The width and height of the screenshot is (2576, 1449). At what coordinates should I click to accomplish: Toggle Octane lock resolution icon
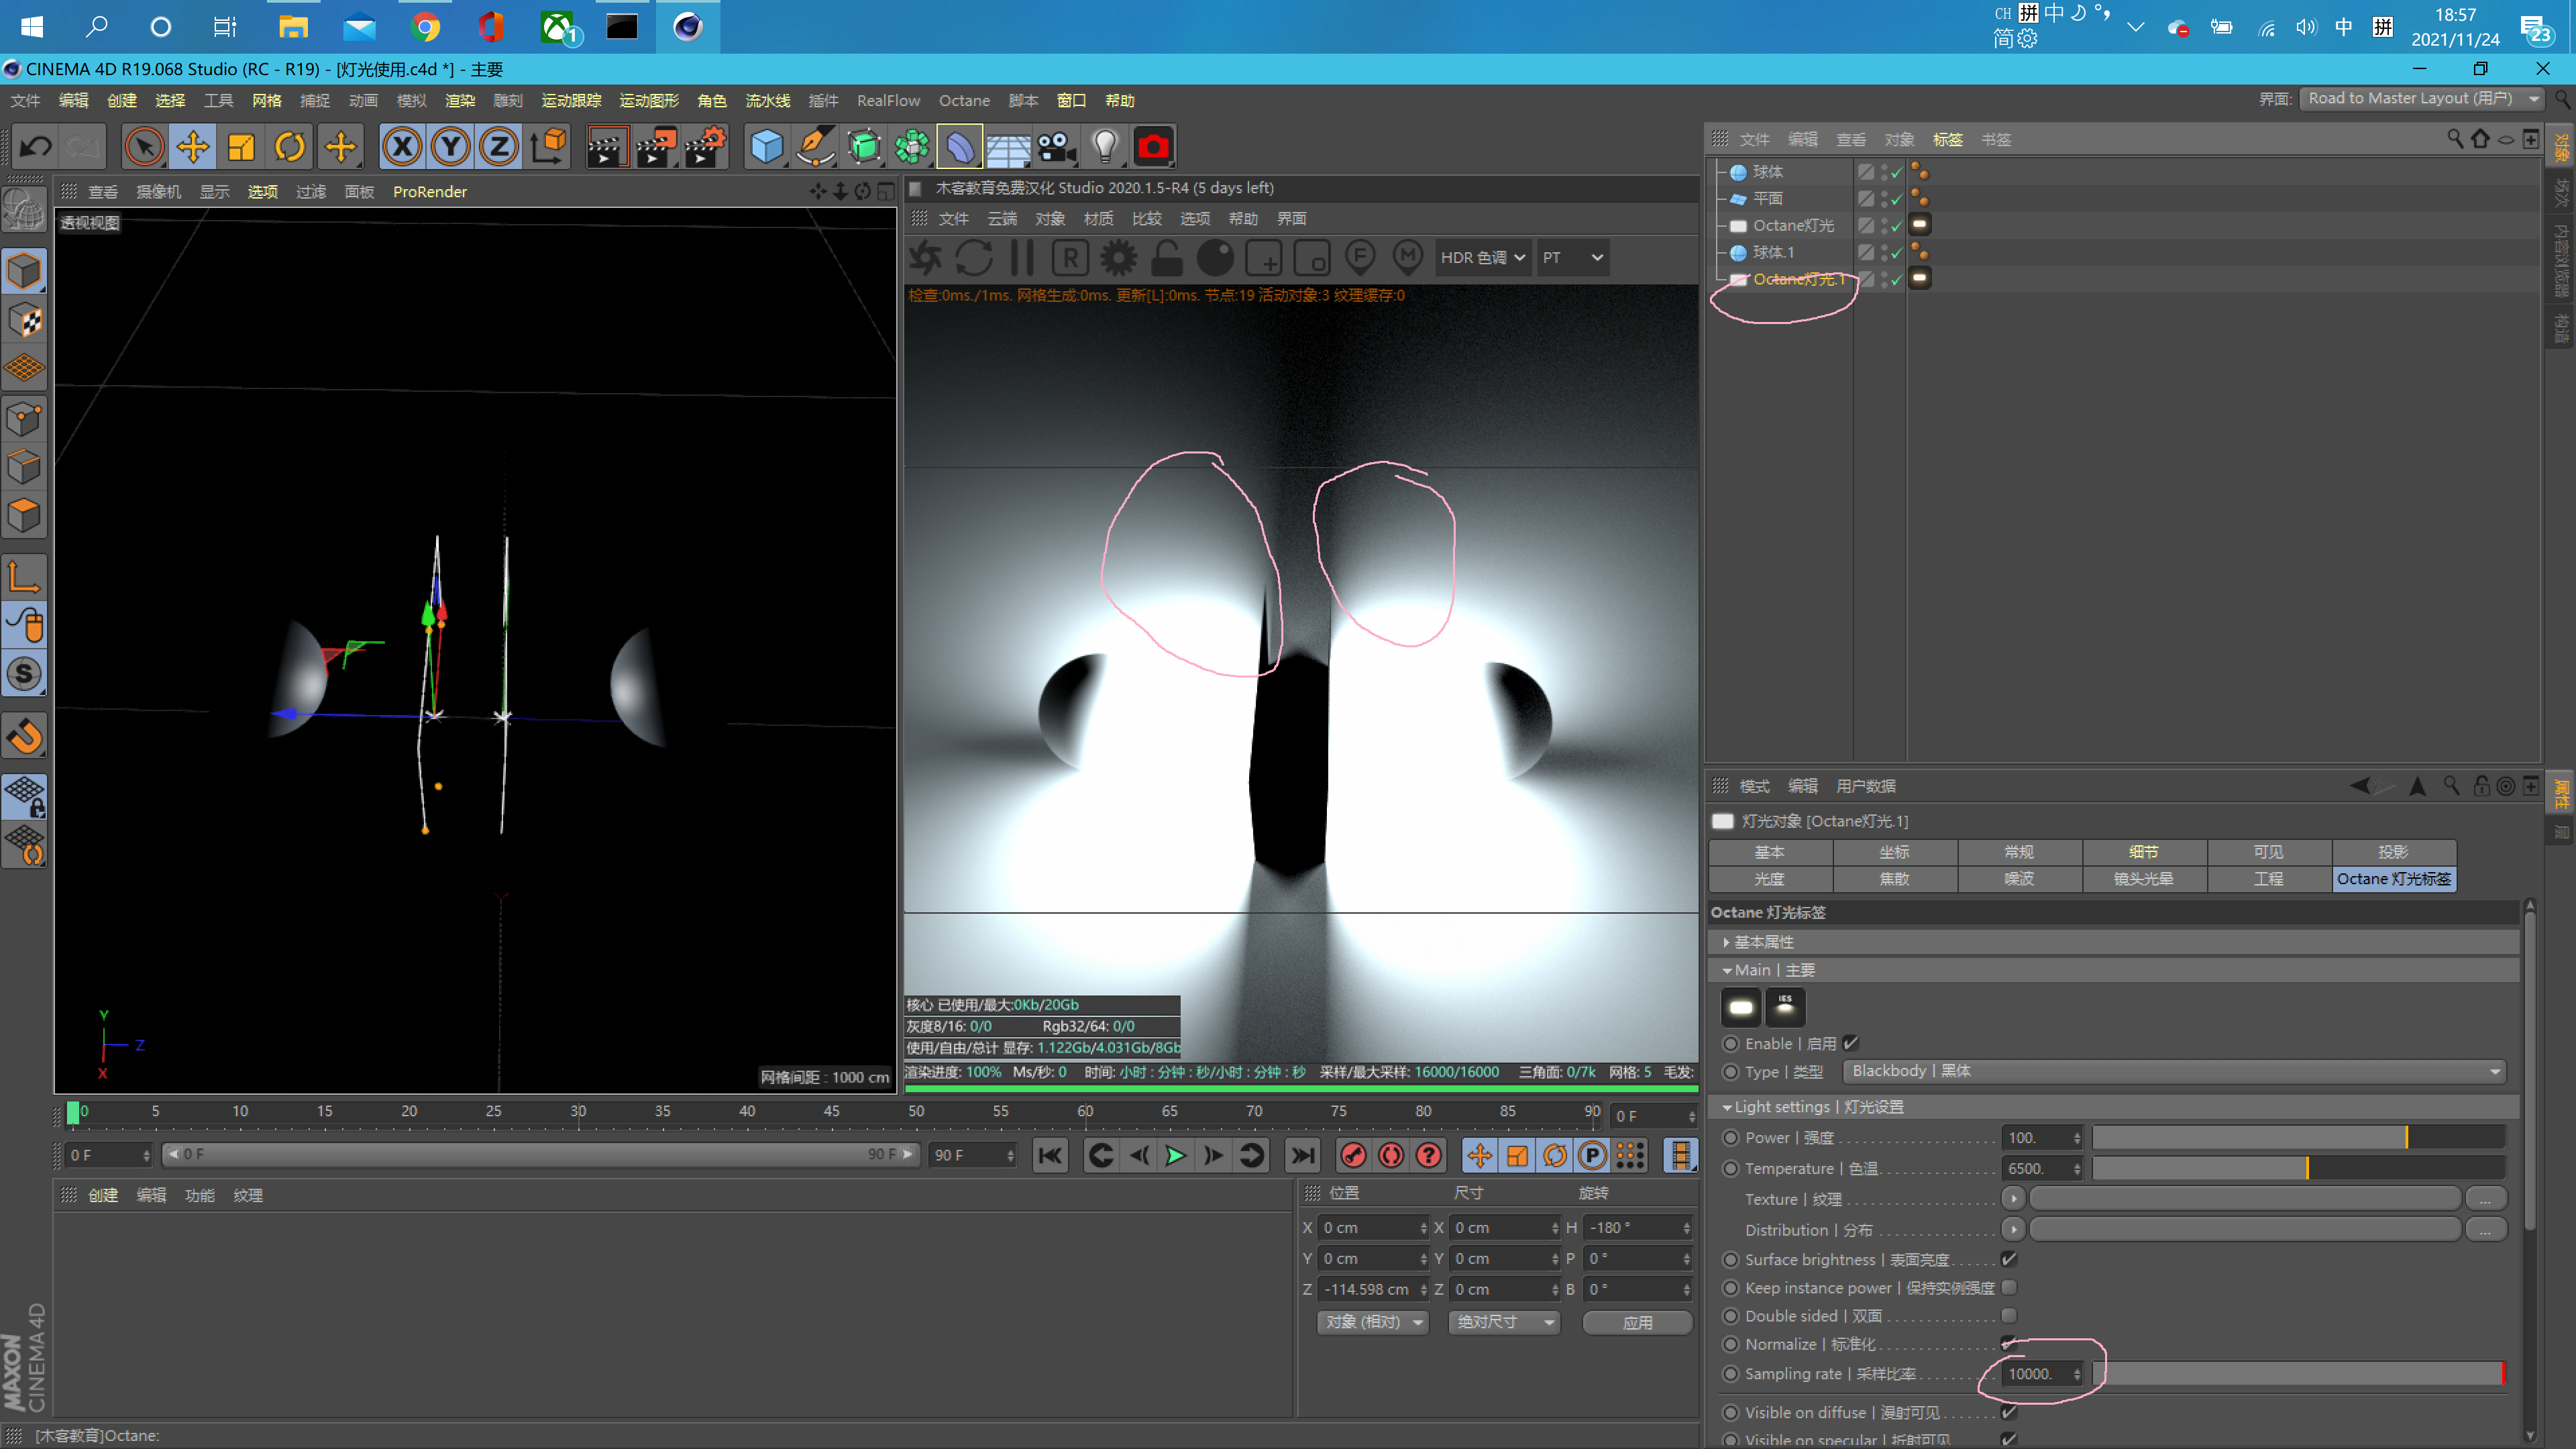pyautogui.click(x=1167, y=258)
